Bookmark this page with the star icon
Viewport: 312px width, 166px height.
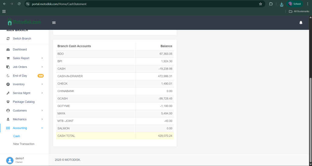pyautogui.click(x=261, y=4)
